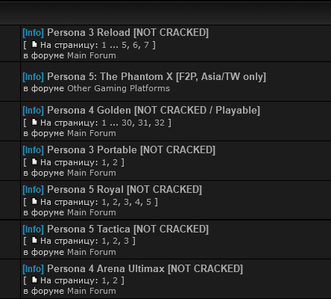The height and width of the screenshot is (299, 331).
Task: Click page icon under Persona 4 Arena Ultimax
Action: (x=34, y=280)
